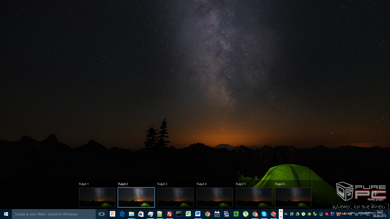Open FileZilla from the taskbar
This screenshot has height=219, width=390.
pos(169,214)
